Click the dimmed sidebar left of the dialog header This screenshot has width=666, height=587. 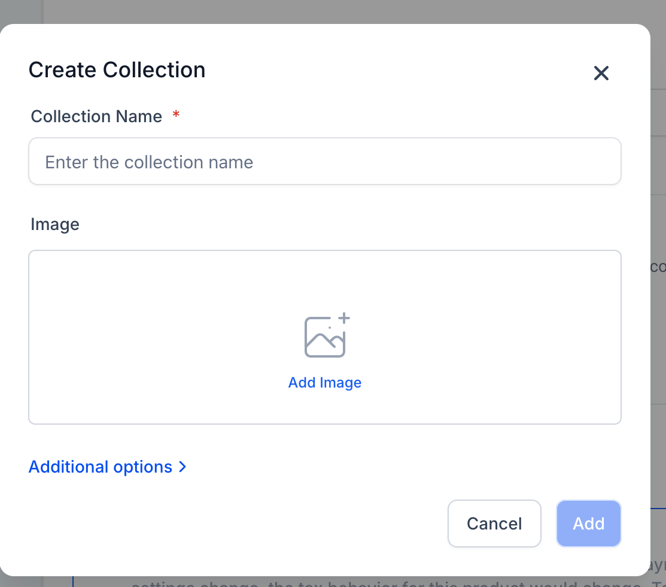[21, 13]
